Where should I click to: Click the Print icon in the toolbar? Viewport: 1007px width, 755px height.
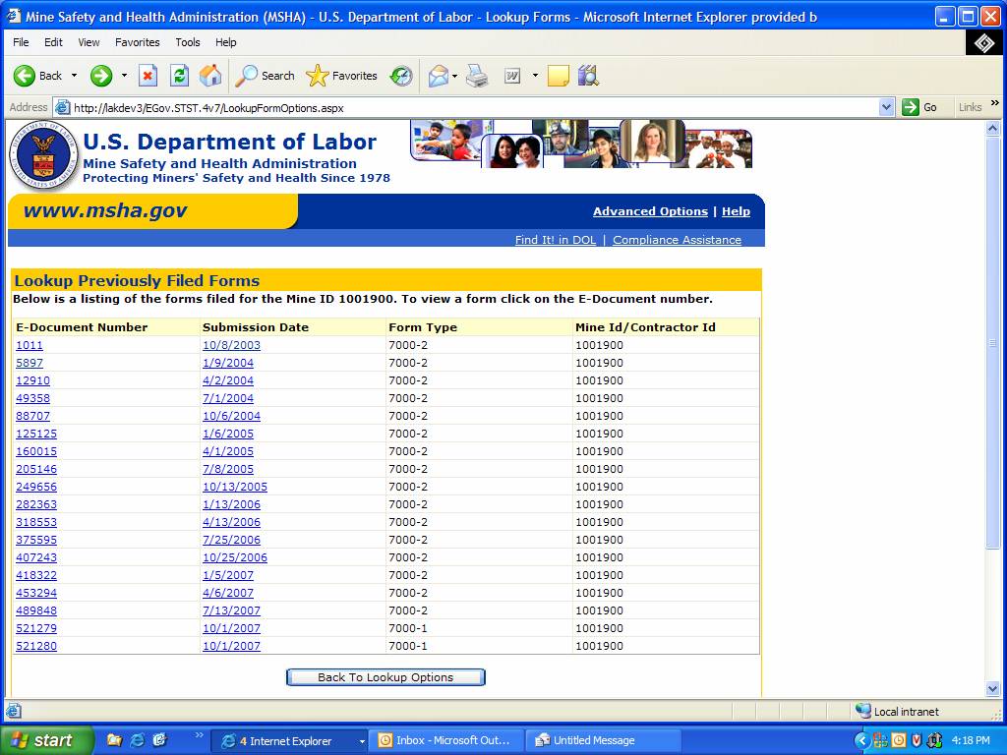click(477, 76)
